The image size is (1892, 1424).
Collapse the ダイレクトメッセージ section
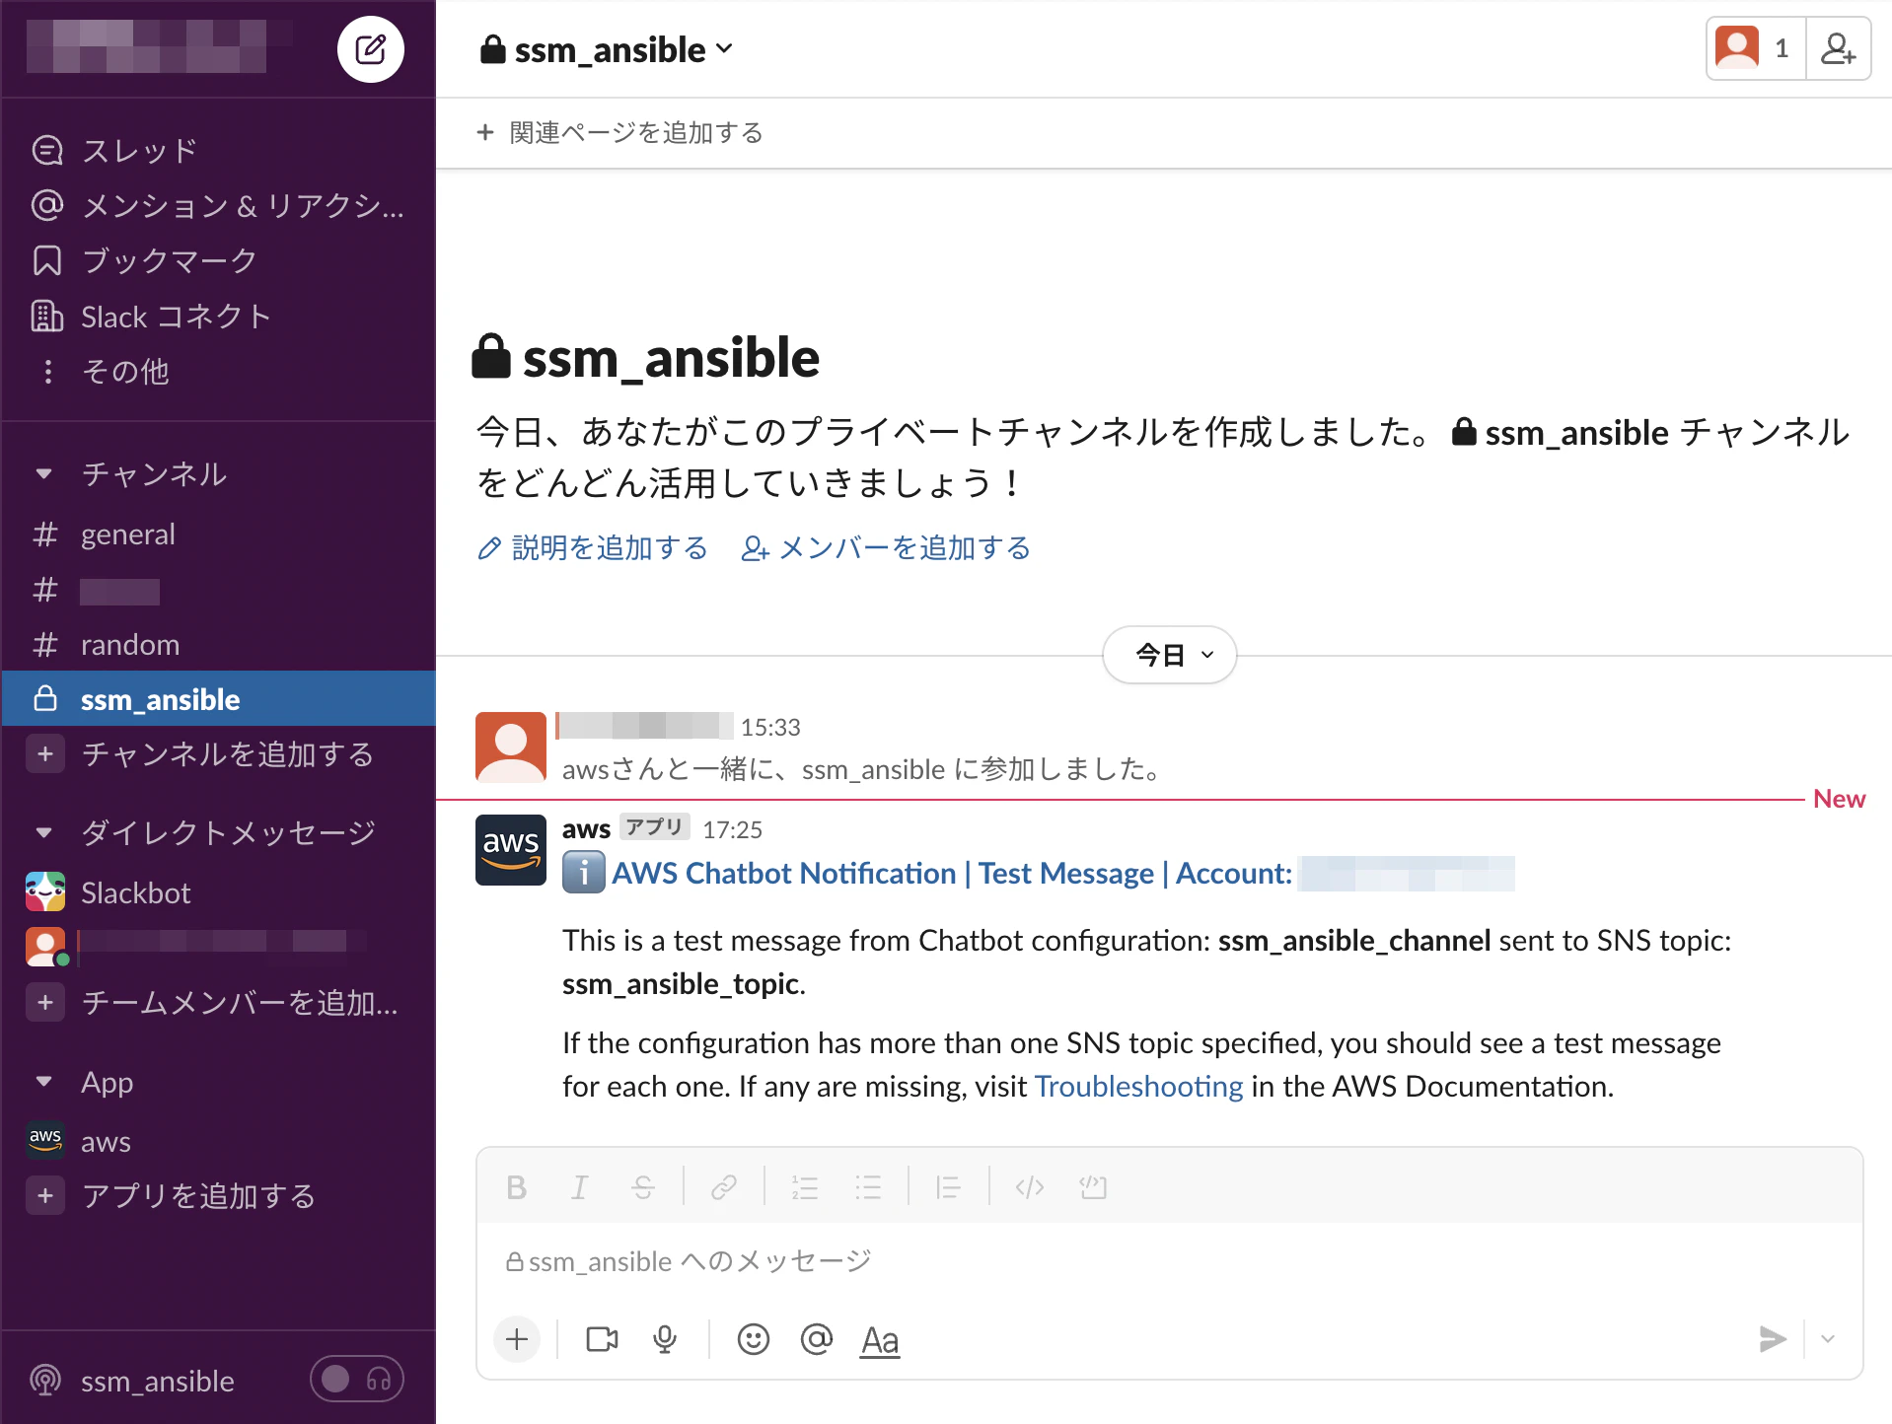[x=44, y=832]
